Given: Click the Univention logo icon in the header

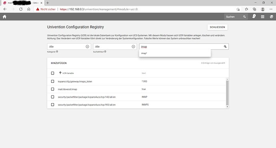Looking at the screenshot, I should [x=272, y=17].
